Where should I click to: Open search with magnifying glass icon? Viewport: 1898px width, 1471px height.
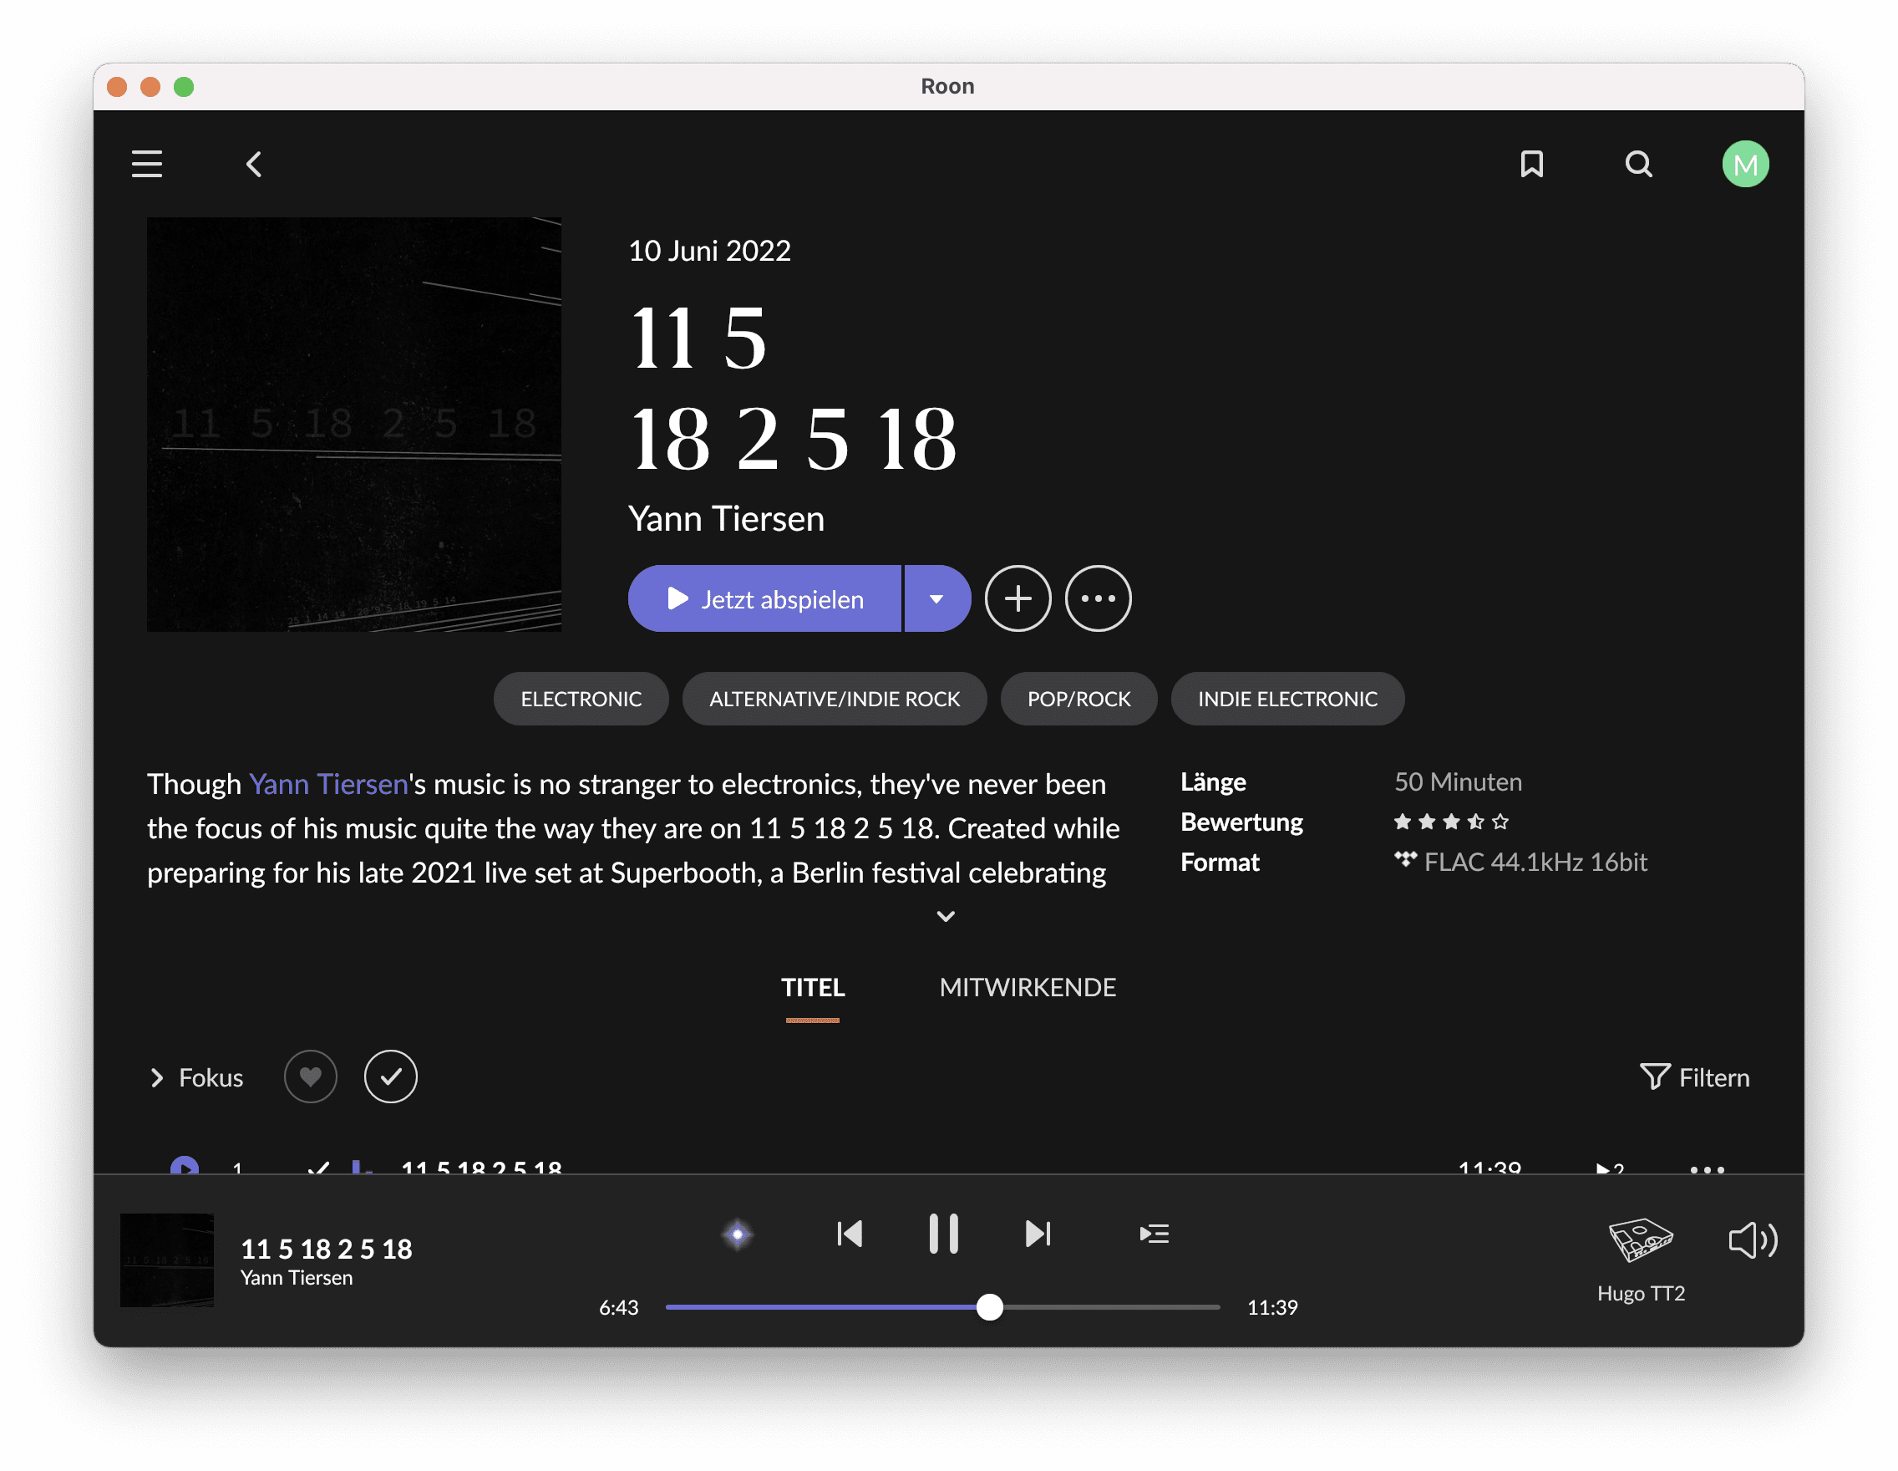[x=1638, y=164]
